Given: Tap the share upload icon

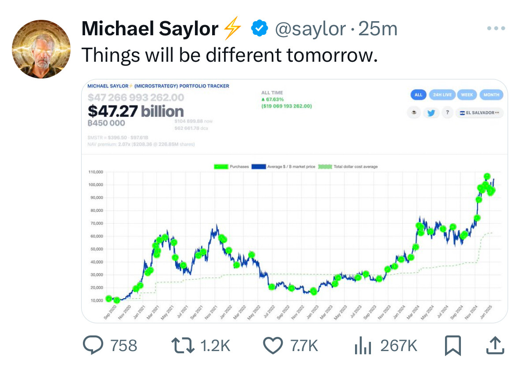Looking at the screenshot, I should [494, 345].
